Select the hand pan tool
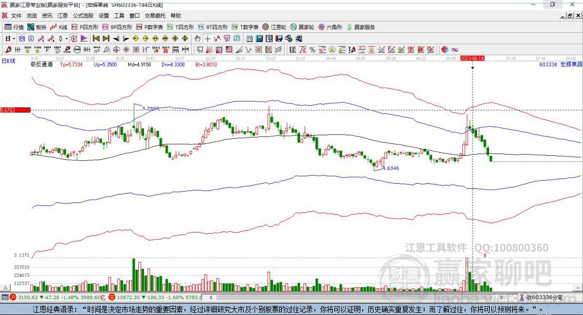This screenshot has height=315, width=583. (198, 39)
